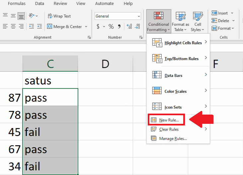Select the 'fail' cell beside 34
This screenshot has width=243, height=175.
50,166
